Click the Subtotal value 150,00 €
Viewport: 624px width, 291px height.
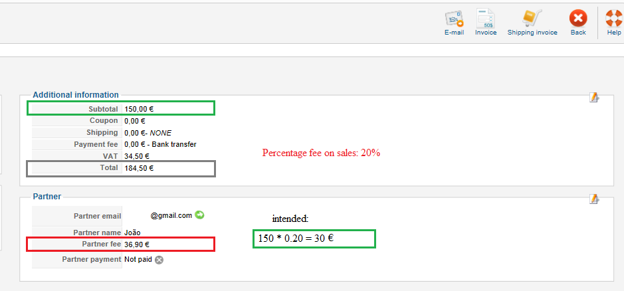click(138, 109)
